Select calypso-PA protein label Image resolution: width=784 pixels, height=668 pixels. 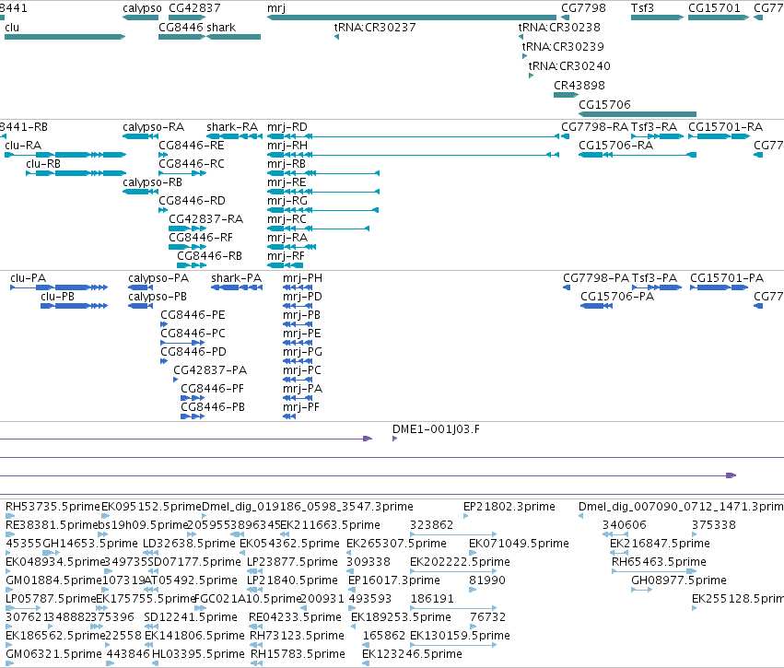click(x=158, y=278)
